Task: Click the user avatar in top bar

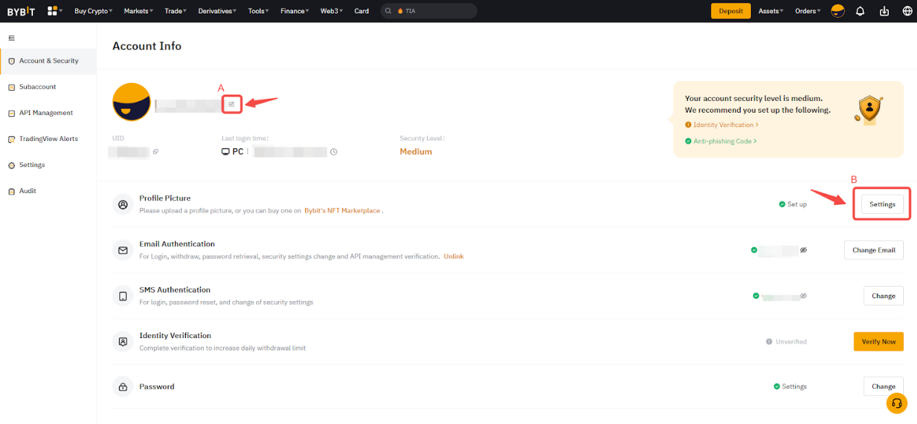Action: click(837, 11)
